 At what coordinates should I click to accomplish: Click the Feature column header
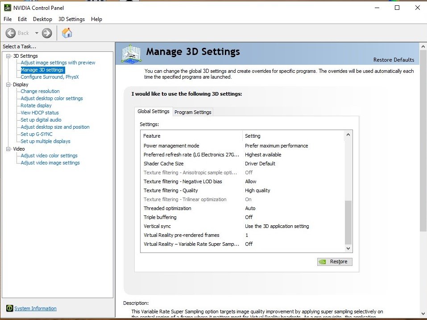[191, 136]
